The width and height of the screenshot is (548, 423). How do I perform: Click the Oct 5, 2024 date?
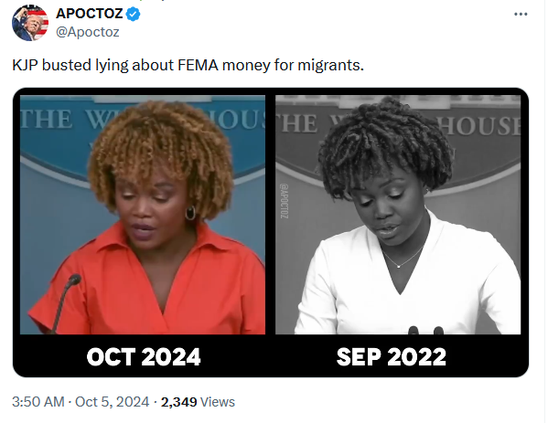(113, 402)
